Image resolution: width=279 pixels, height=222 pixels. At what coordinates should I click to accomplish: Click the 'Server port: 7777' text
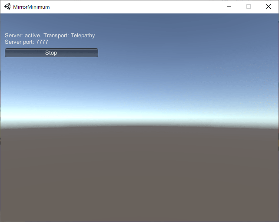[27, 42]
